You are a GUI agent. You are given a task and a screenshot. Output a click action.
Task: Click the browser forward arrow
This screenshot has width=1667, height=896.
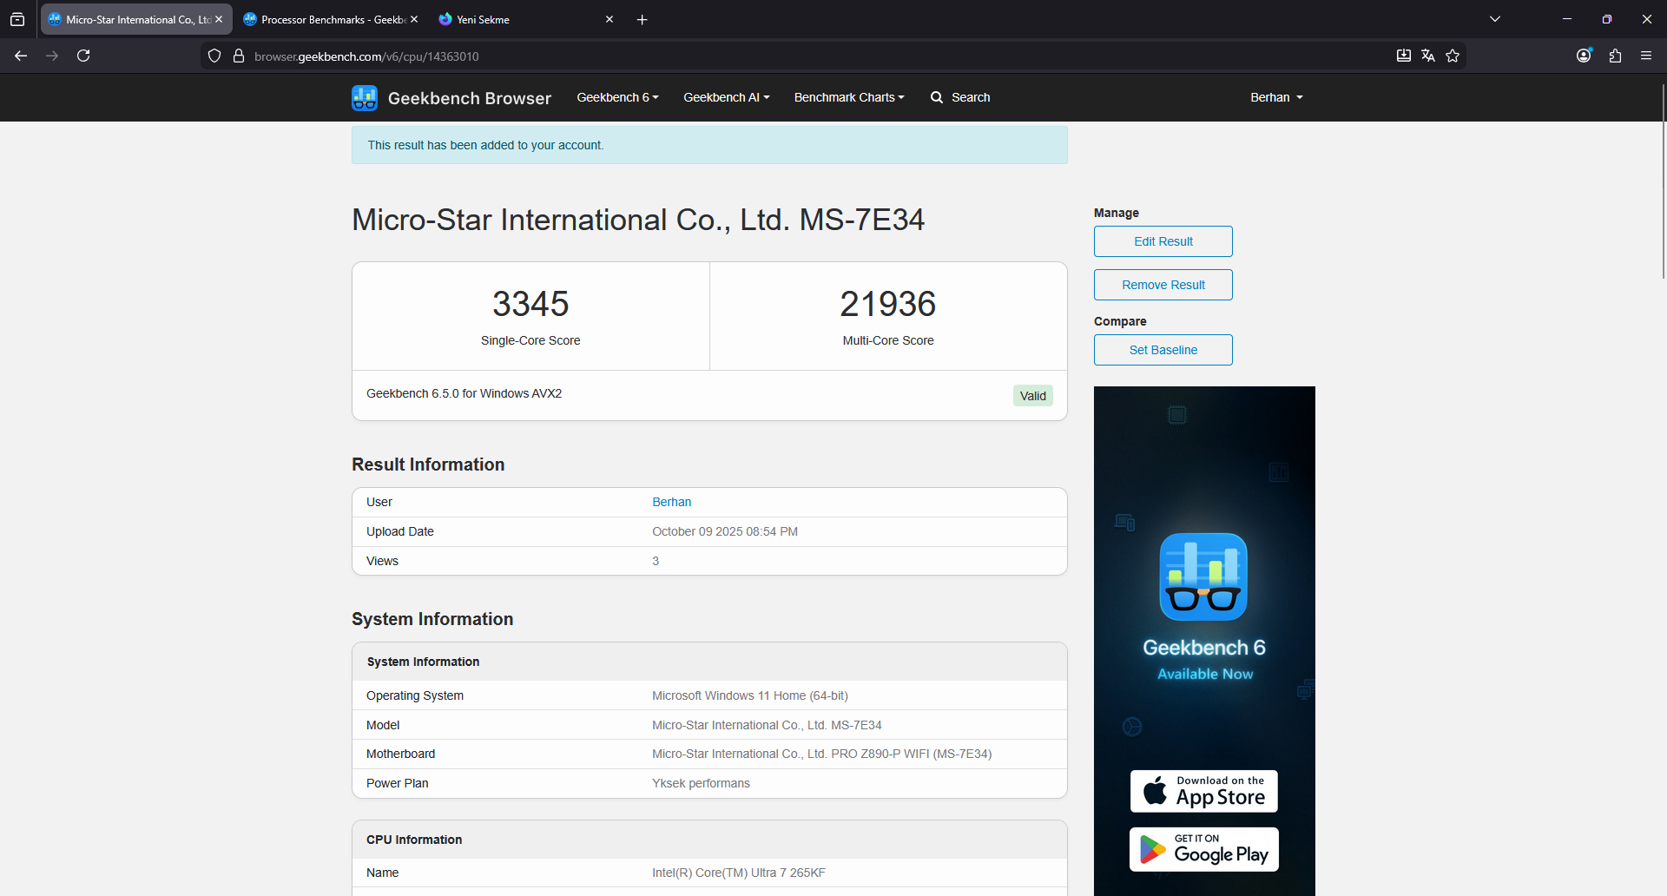(52, 56)
